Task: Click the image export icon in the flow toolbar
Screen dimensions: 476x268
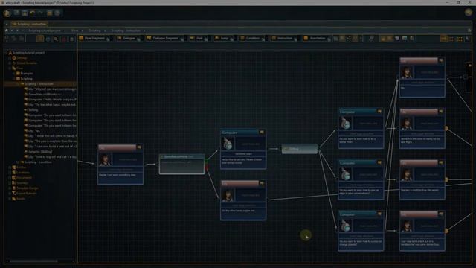Action: 405,38
